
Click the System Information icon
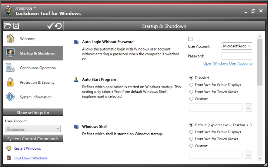coord(10,97)
